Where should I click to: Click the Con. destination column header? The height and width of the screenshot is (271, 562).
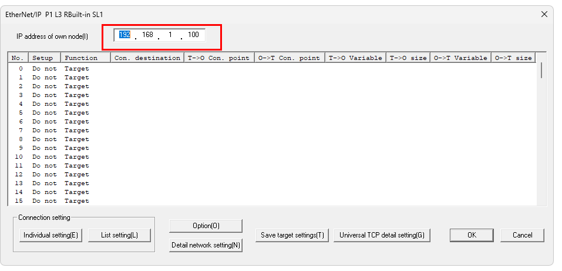coord(147,58)
